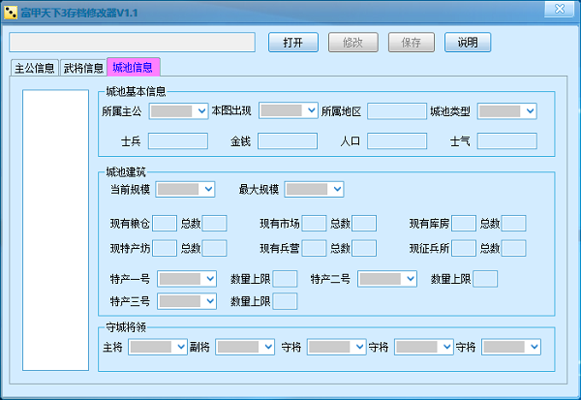The image size is (581, 400).
Task: Click the file path field beside 打开
Action: (x=133, y=43)
